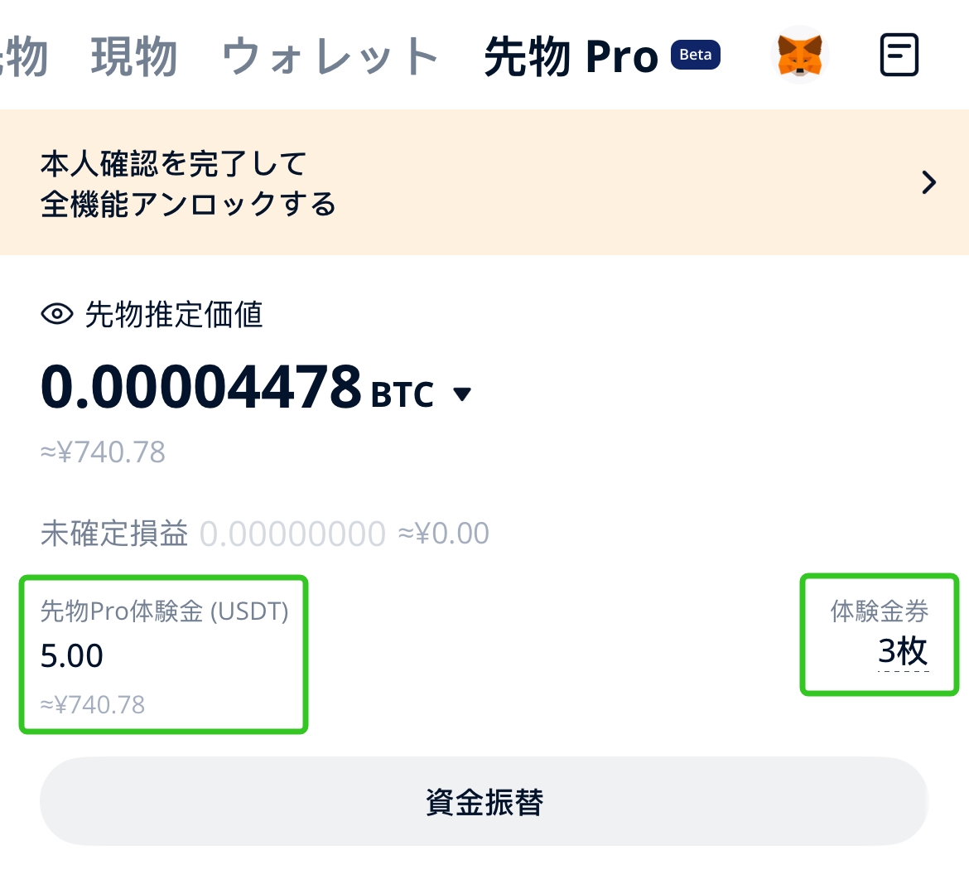Viewport: 969px width, 894px height.
Task: Click the 5.00 USDT trial fund amount
Action: [72, 655]
